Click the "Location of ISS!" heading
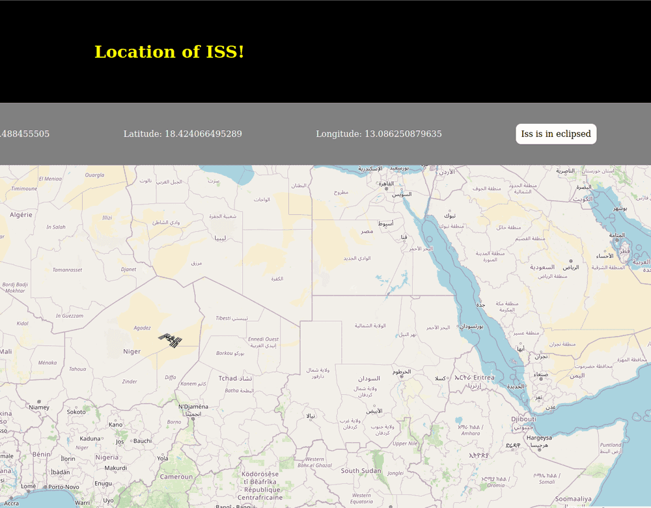 169,52
